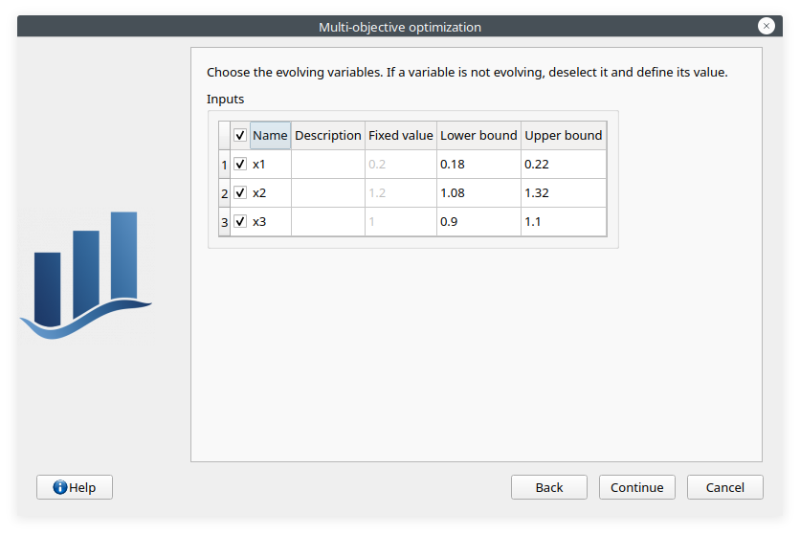
Task: Select the Upper bound column header
Action: (564, 136)
